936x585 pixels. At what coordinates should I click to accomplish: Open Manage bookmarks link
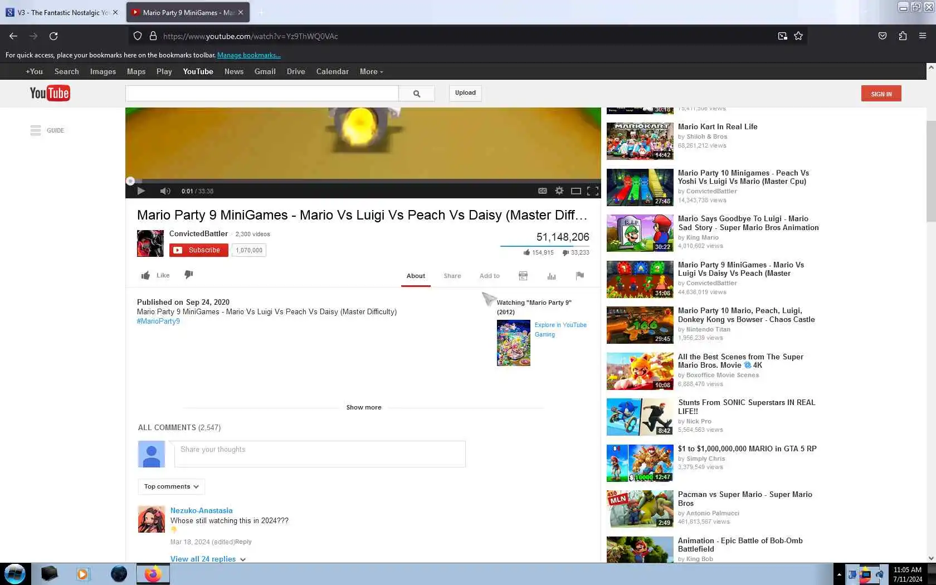[249, 55]
